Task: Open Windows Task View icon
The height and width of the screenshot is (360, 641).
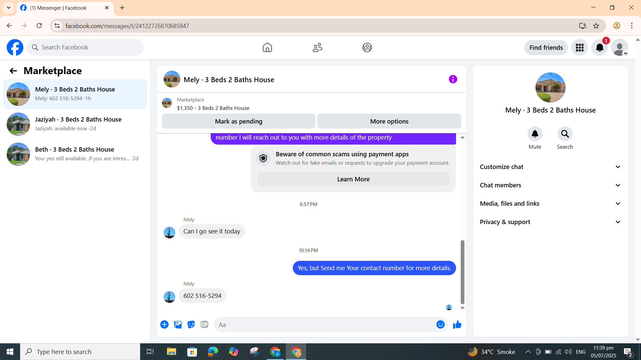Action: pyautogui.click(x=150, y=352)
